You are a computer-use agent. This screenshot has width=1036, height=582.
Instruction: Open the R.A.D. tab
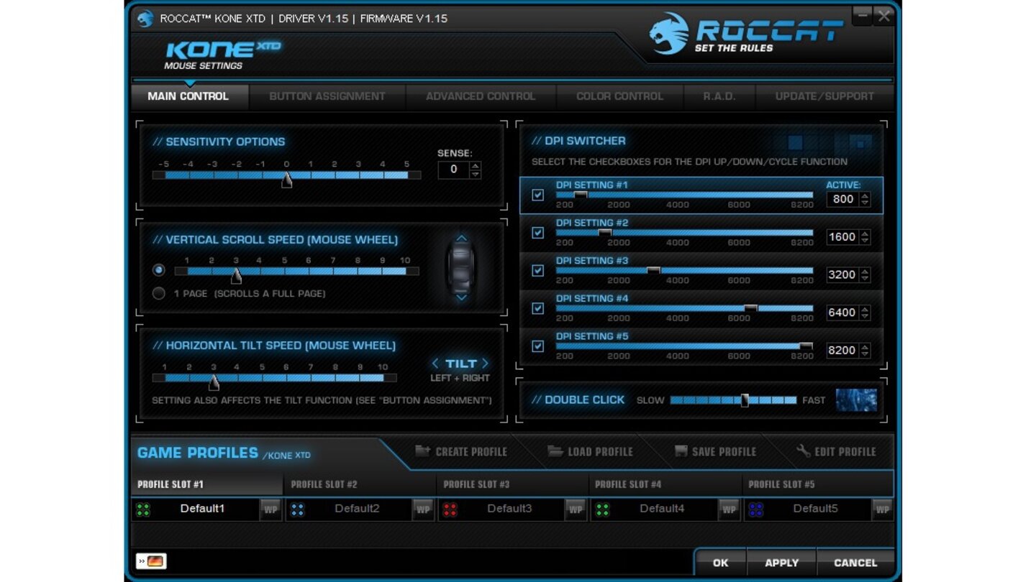719,96
